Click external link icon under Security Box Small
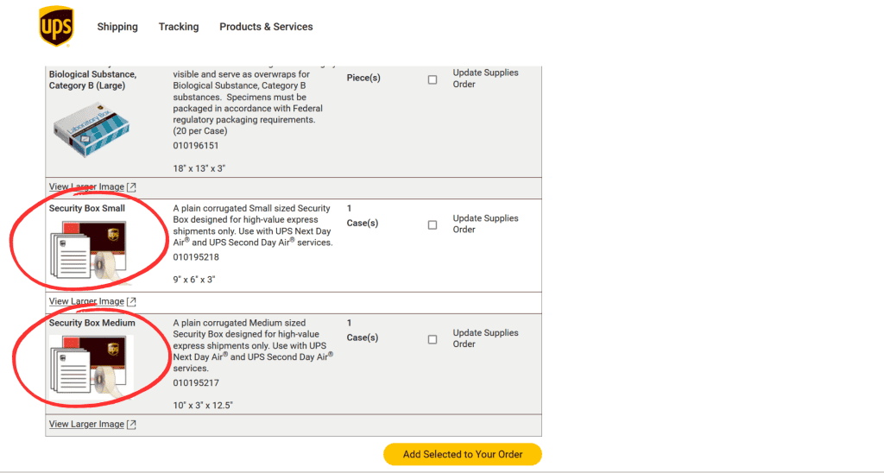 (131, 301)
